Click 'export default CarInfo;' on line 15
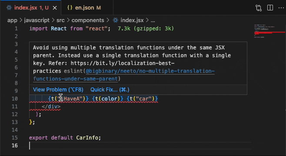The image size is (286, 156). coord(65,138)
